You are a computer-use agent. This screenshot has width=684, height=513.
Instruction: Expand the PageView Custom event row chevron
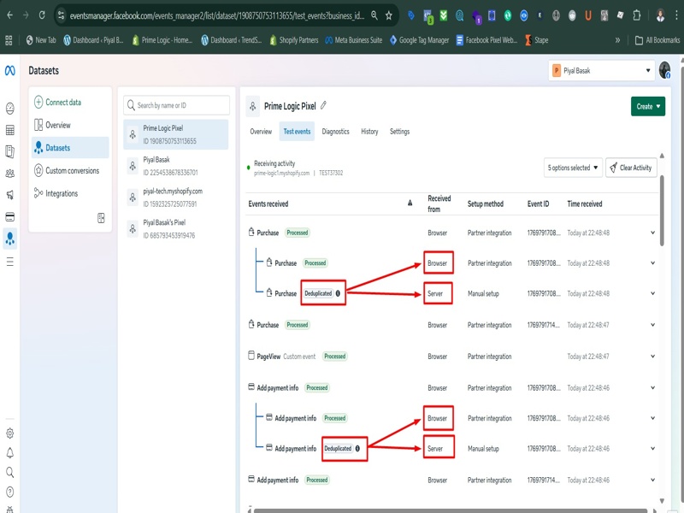pos(652,356)
